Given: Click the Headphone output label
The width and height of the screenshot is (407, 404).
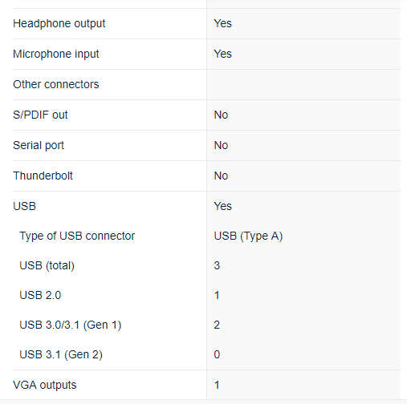Looking at the screenshot, I should 59,24.
